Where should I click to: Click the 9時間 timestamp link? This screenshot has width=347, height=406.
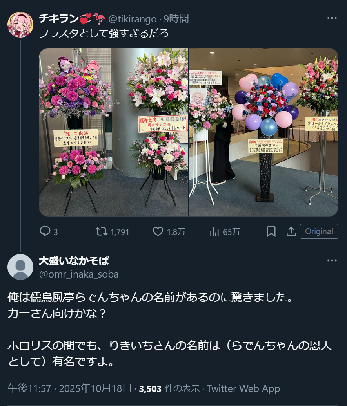click(x=176, y=19)
